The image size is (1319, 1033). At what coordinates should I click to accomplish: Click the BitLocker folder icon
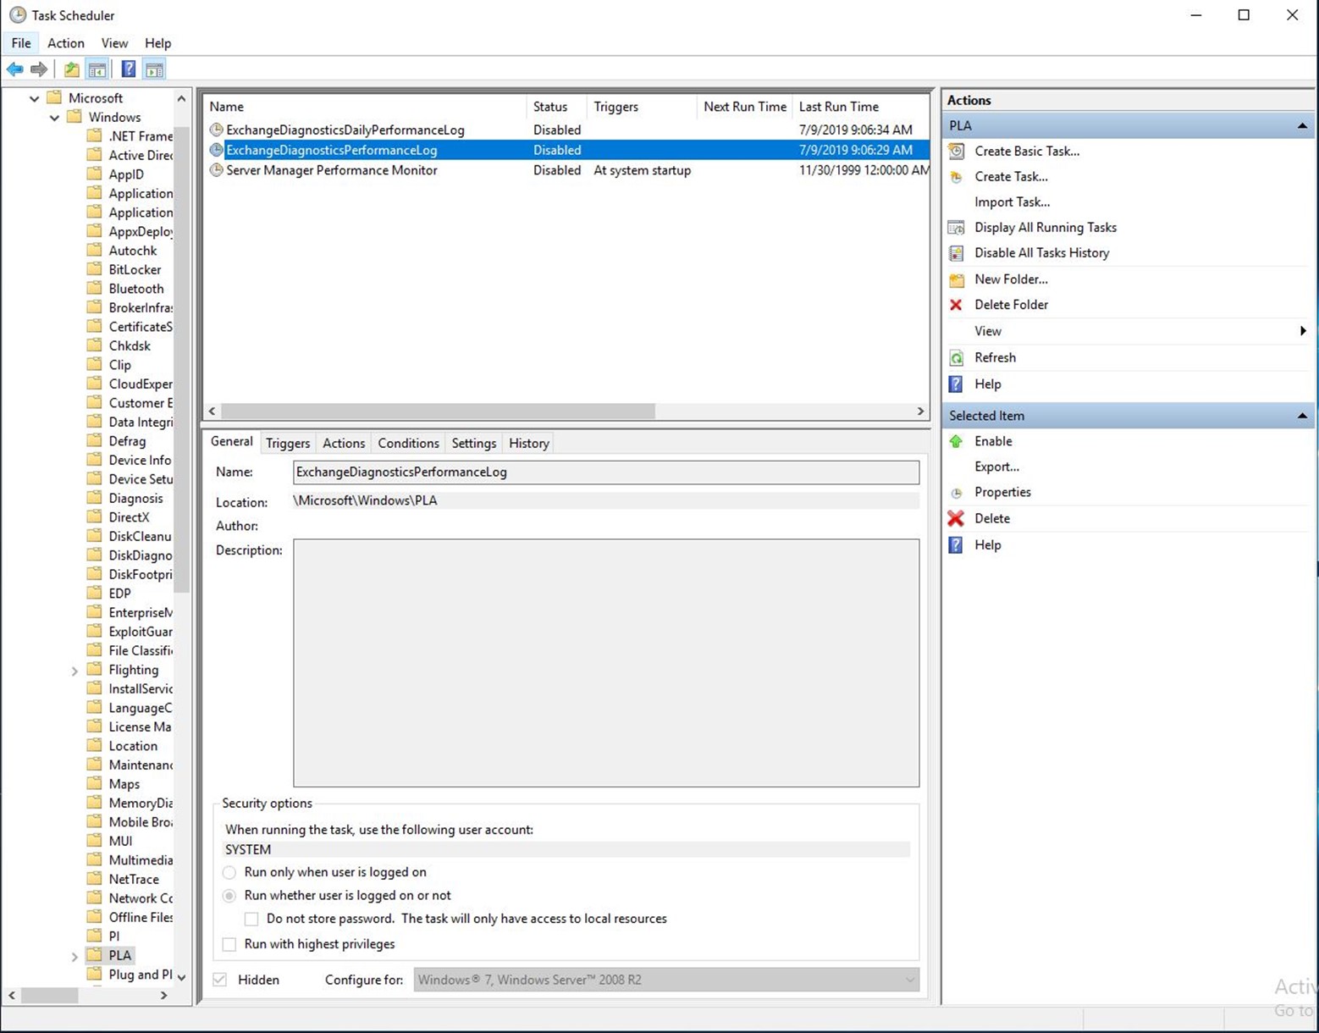95,269
